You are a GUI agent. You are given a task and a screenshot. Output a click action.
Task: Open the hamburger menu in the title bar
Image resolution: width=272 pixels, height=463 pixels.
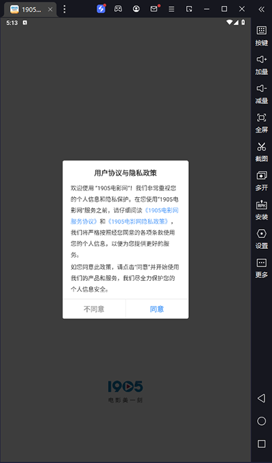pyautogui.click(x=171, y=9)
